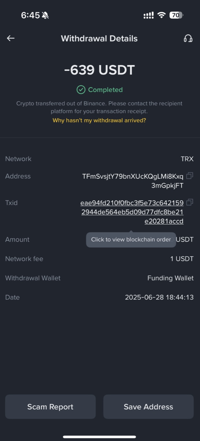The width and height of the screenshot is (200, 441).
Task: Tap the date 2025-06-28 18:44:13
Action: [x=159, y=297]
